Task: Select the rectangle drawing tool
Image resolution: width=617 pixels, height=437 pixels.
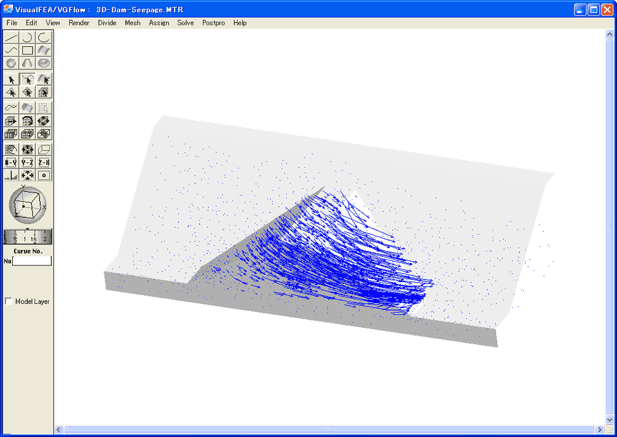Action: point(27,50)
